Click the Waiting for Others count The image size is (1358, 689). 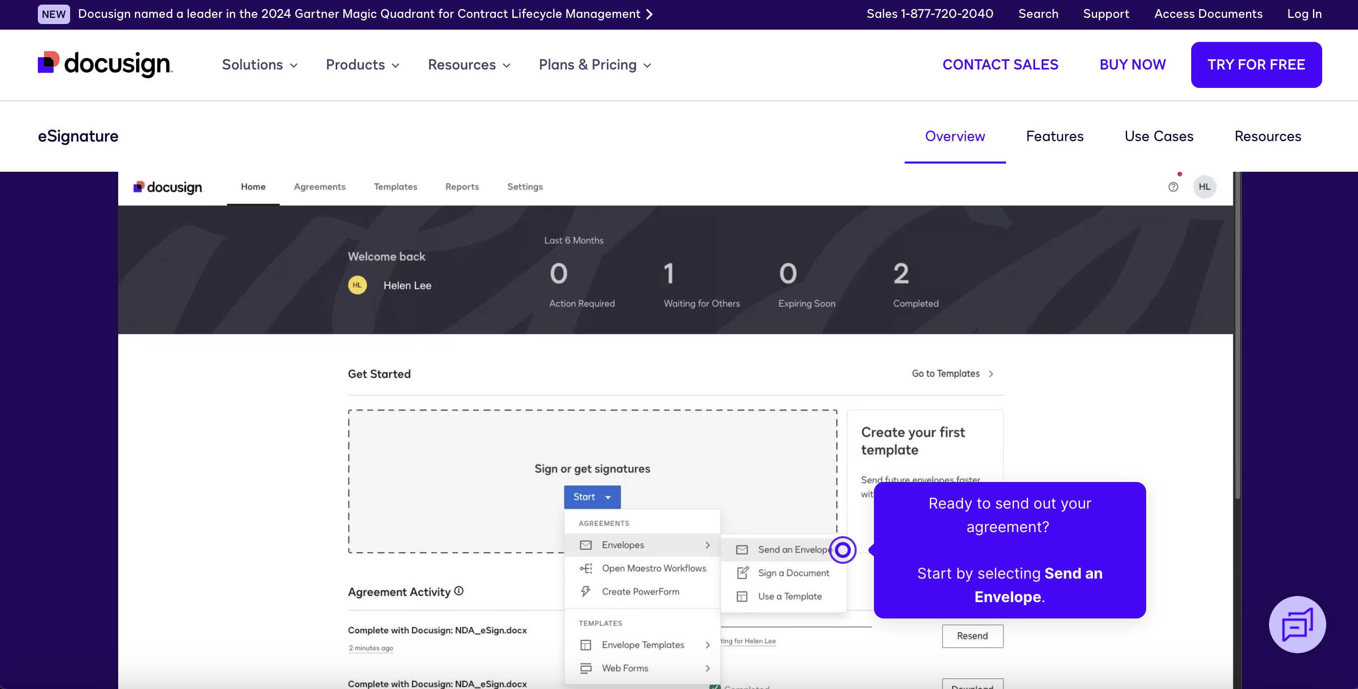coord(668,273)
